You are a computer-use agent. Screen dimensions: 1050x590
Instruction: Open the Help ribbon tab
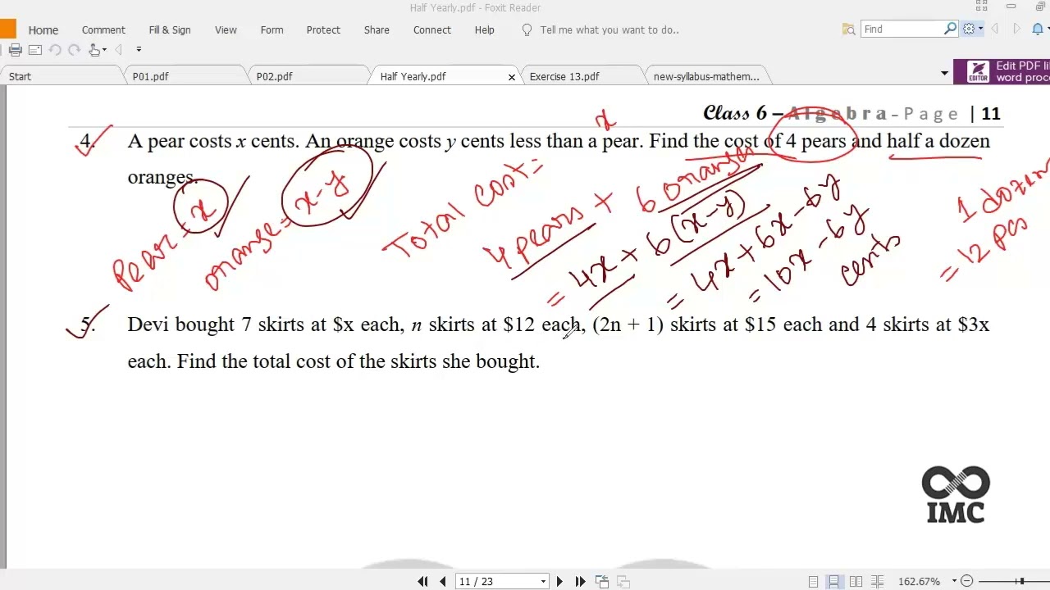coord(485,29)
